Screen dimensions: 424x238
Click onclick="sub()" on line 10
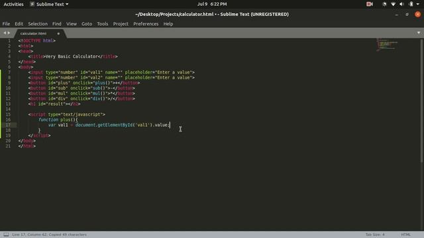click(89, 88)
